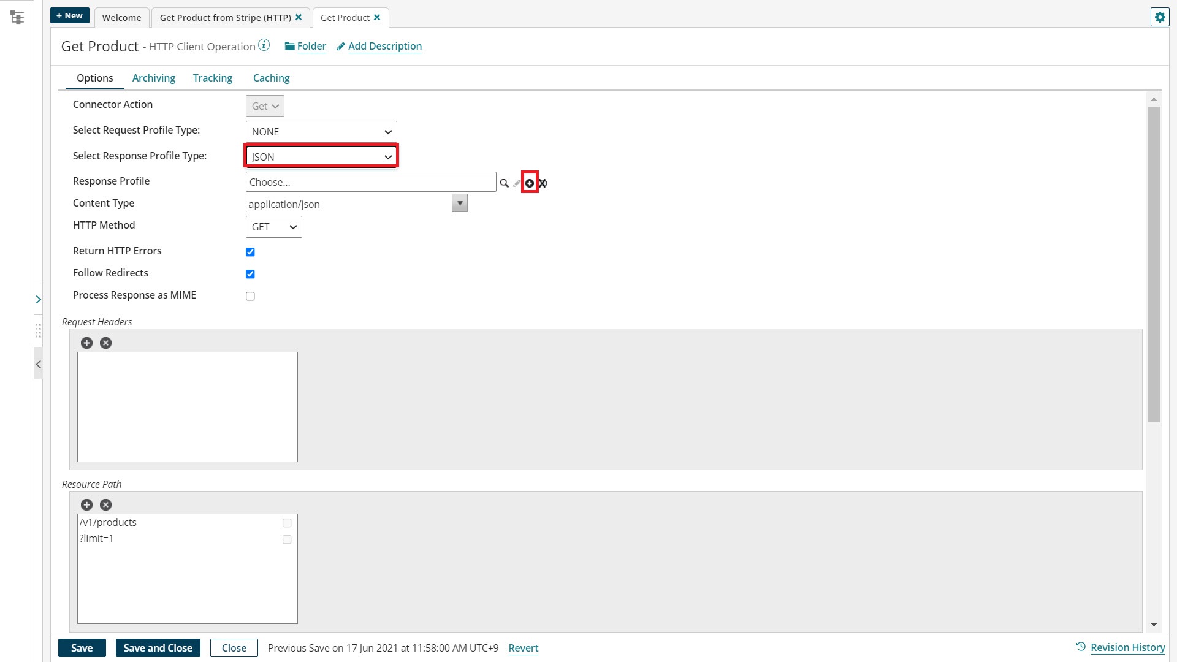Screen dimensions: 1177x662
Task: Delete selected Request Headers
Action: 105,343
